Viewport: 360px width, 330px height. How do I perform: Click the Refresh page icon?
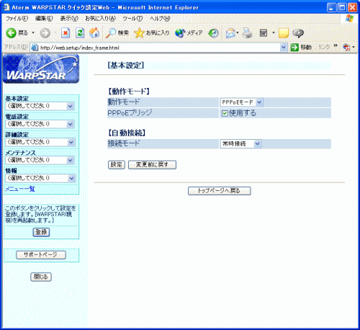click(80, 33)
